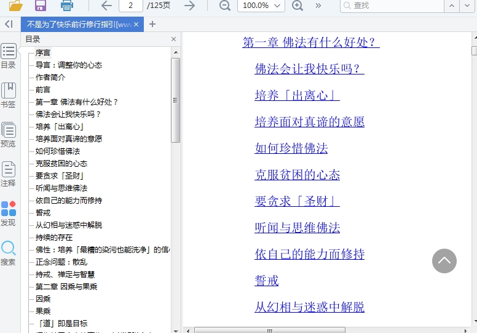Show more toolbar tools via double chevron
The height and width of the screenshot is (333, 477).
[x=318, y=6]
